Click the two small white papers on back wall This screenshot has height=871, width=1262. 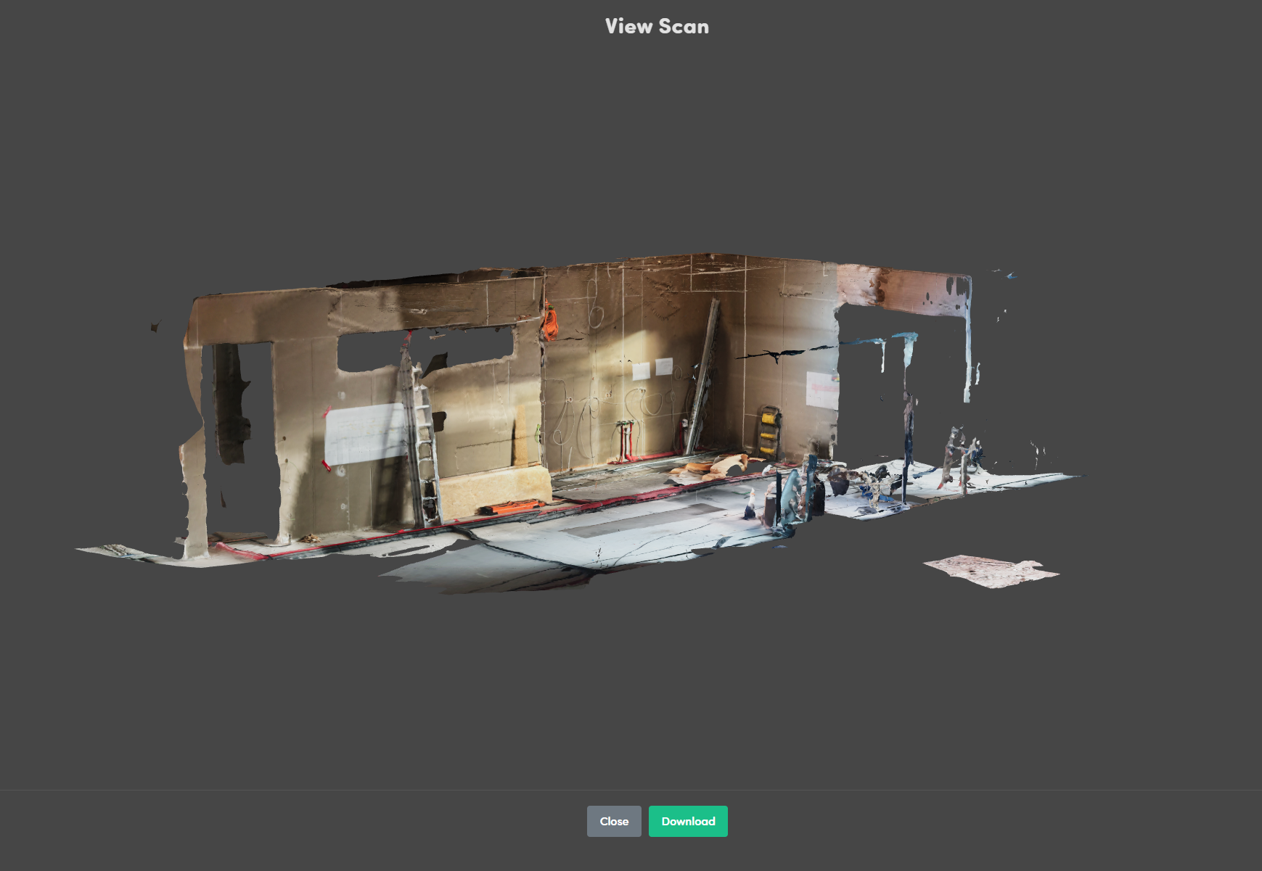pyautogui.click(x=652, y=369)
